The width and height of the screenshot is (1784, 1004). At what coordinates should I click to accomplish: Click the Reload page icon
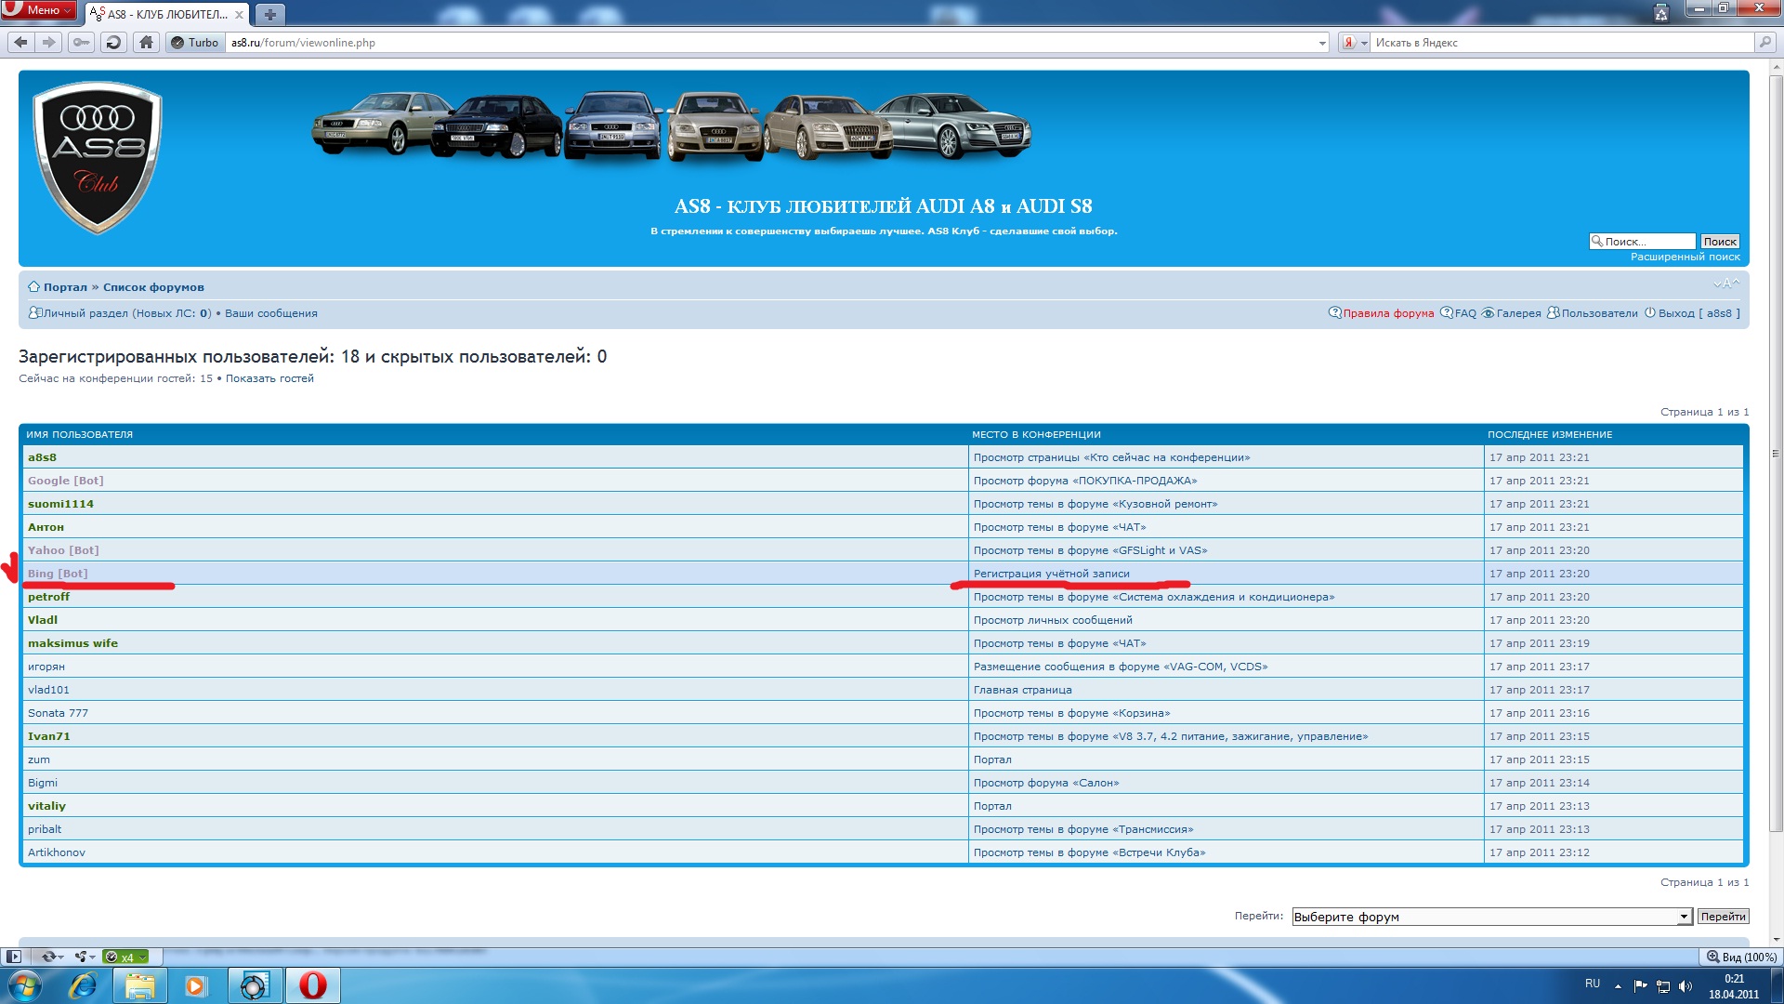(x=113, y=42)
